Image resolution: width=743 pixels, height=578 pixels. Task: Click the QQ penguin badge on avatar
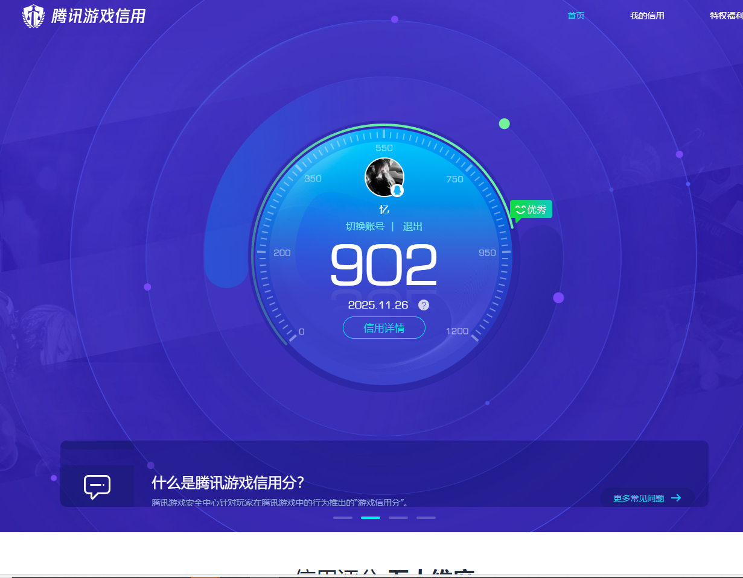point(397,190)
